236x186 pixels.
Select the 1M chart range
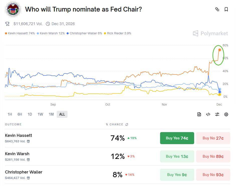[51, 114]
